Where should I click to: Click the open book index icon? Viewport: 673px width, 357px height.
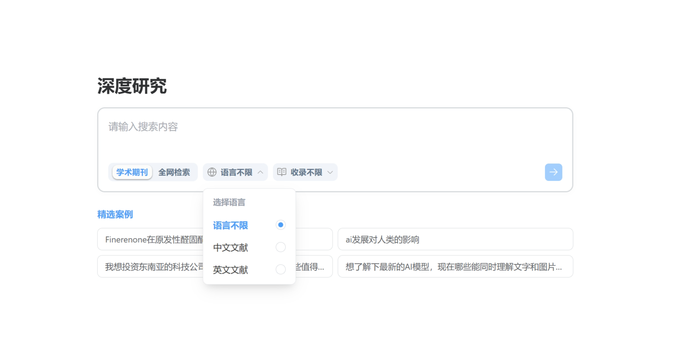pos(282,172)
